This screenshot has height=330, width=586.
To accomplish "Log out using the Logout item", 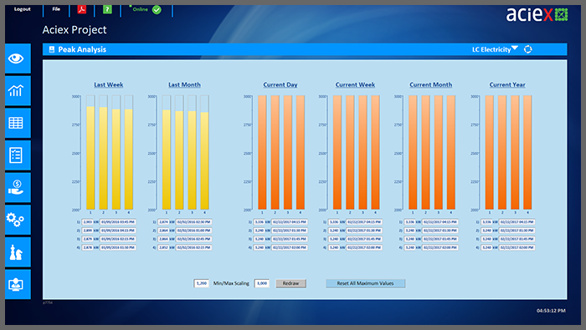I will pos(22,9).
